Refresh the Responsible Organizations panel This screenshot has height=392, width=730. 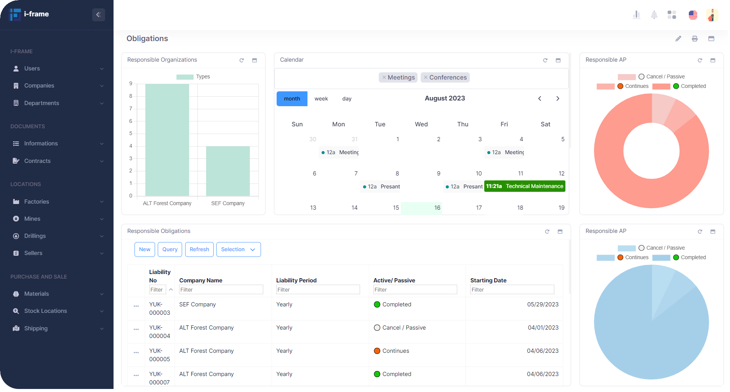coord(242,60)
